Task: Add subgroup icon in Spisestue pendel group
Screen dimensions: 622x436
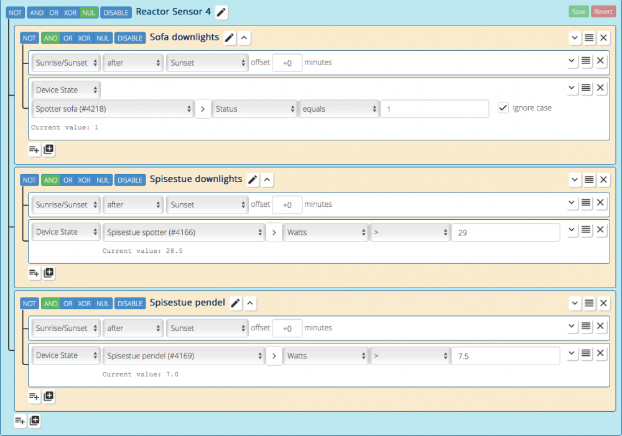Action: [x=49, y=396]
